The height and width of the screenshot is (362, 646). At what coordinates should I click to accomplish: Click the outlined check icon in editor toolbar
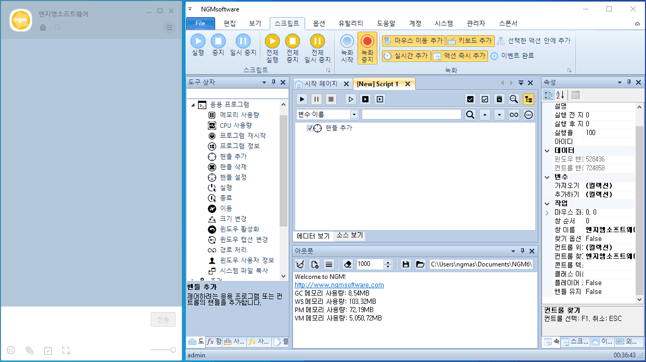click(485, 99)
